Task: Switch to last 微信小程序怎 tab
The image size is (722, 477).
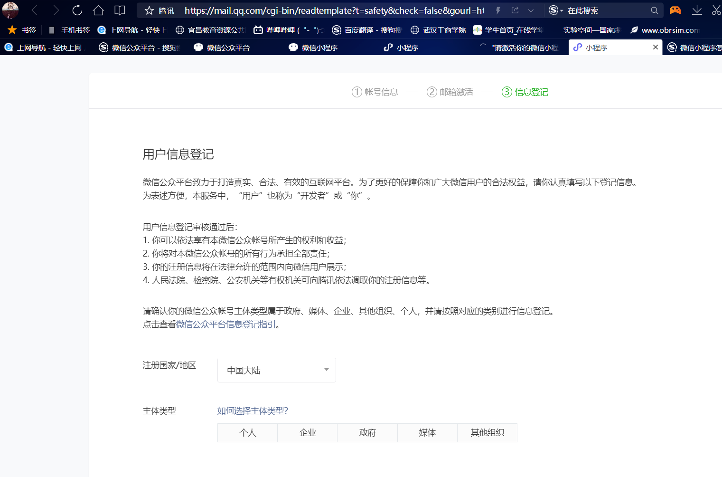Action: 693,48
